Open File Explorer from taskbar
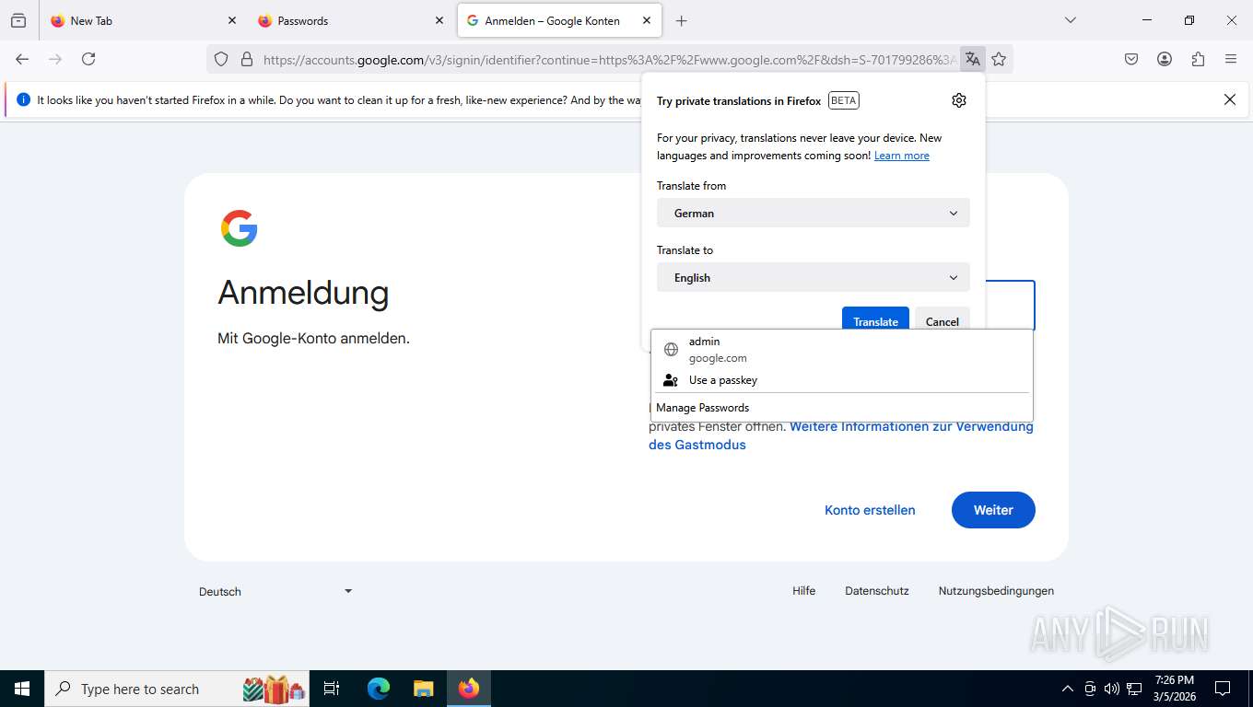 point(423,689)
